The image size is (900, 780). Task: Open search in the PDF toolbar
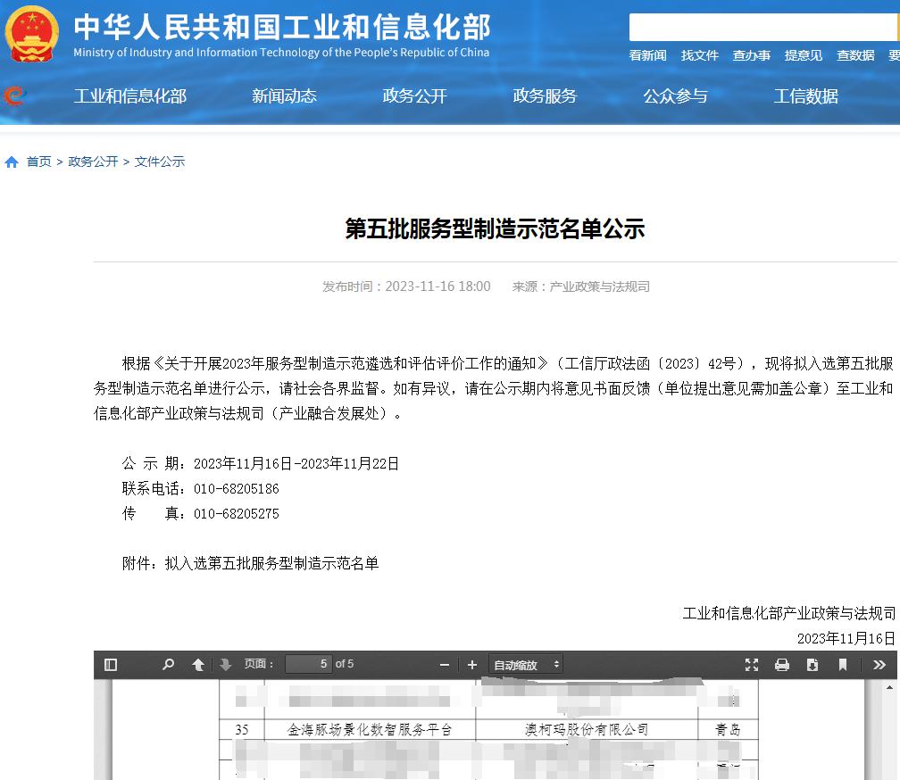(167, 664)
